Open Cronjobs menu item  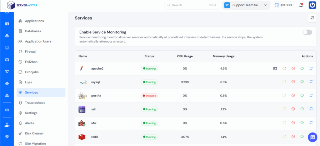click(x=32, y=72)
